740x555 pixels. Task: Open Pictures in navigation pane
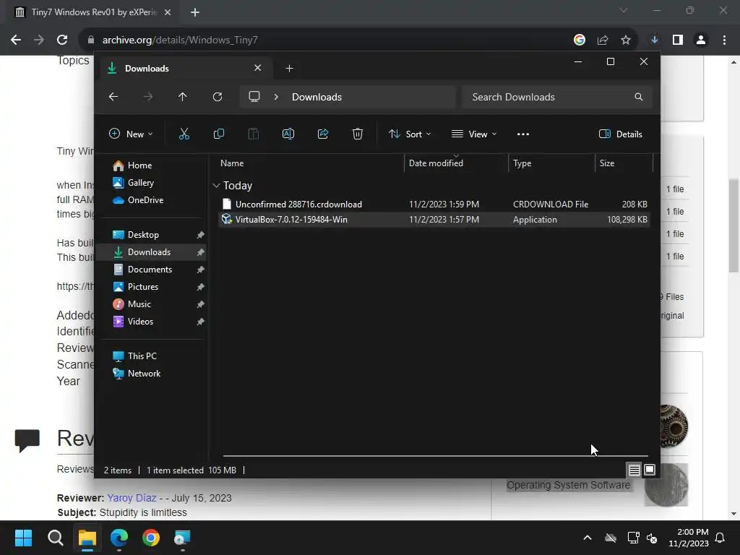point(142,287)
